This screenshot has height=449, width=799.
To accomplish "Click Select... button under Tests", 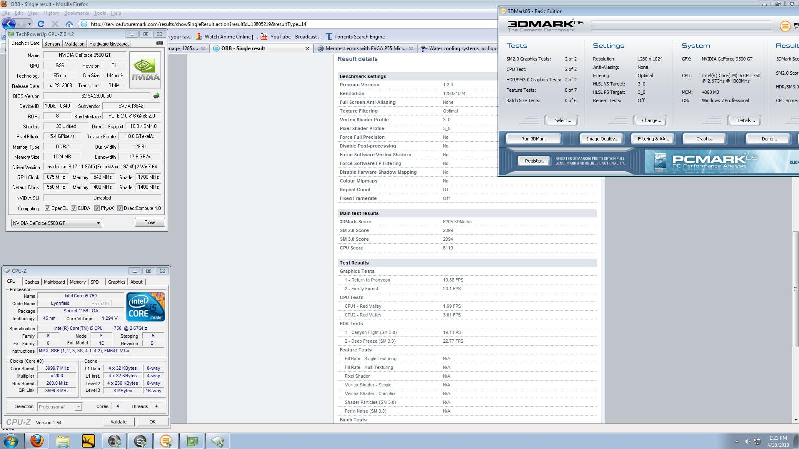I will coord(563,120).
